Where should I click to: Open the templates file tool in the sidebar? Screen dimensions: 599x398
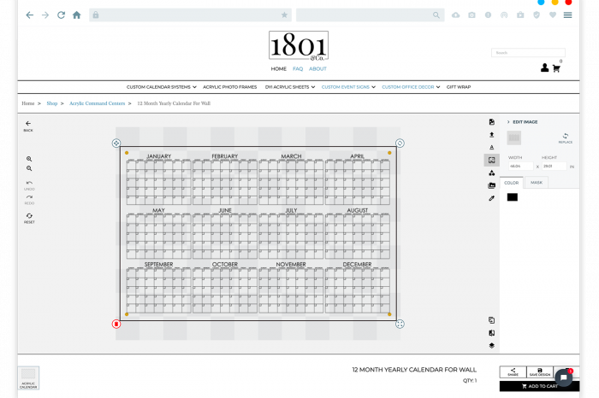click(x=492, y=122)
